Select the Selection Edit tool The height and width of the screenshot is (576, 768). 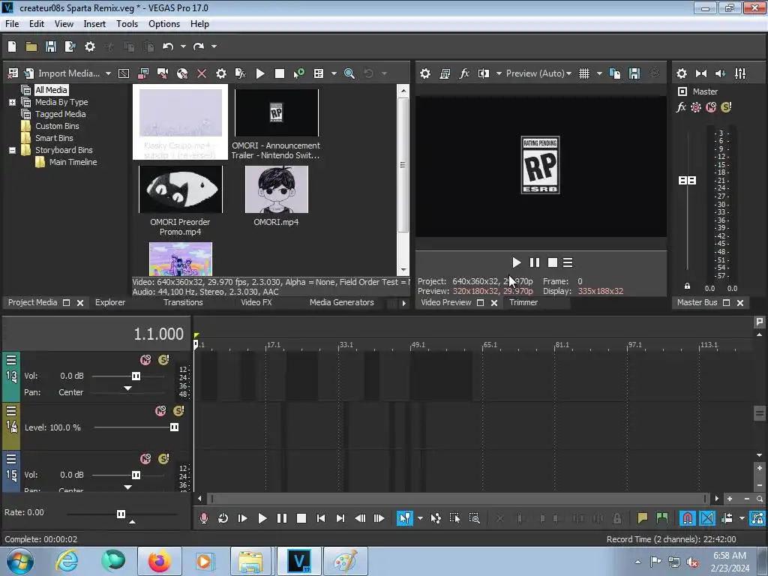[x=454, y=518]
